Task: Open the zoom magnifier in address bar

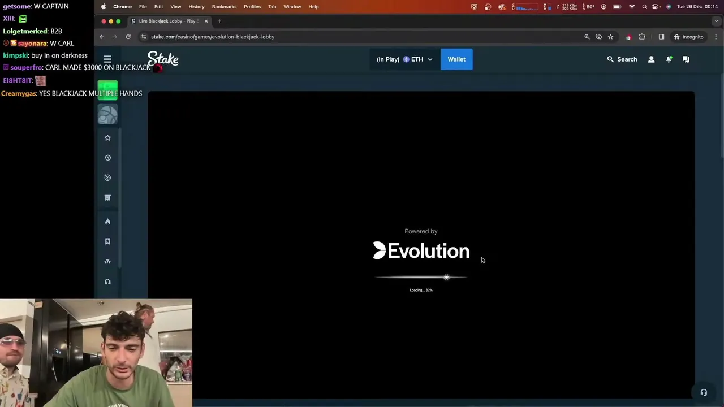Action: coord(587,37)
